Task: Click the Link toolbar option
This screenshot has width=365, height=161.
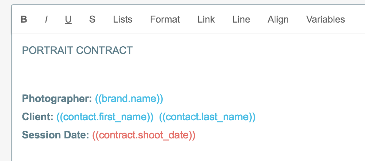Action: tap(206, 19)
